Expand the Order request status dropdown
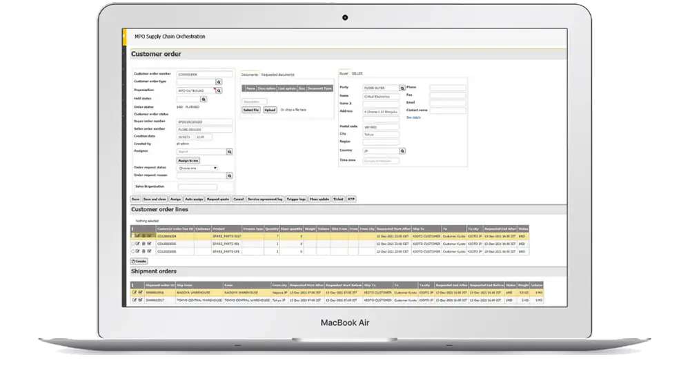The width and height of the screenshot is (690, 368). point(197,168)
